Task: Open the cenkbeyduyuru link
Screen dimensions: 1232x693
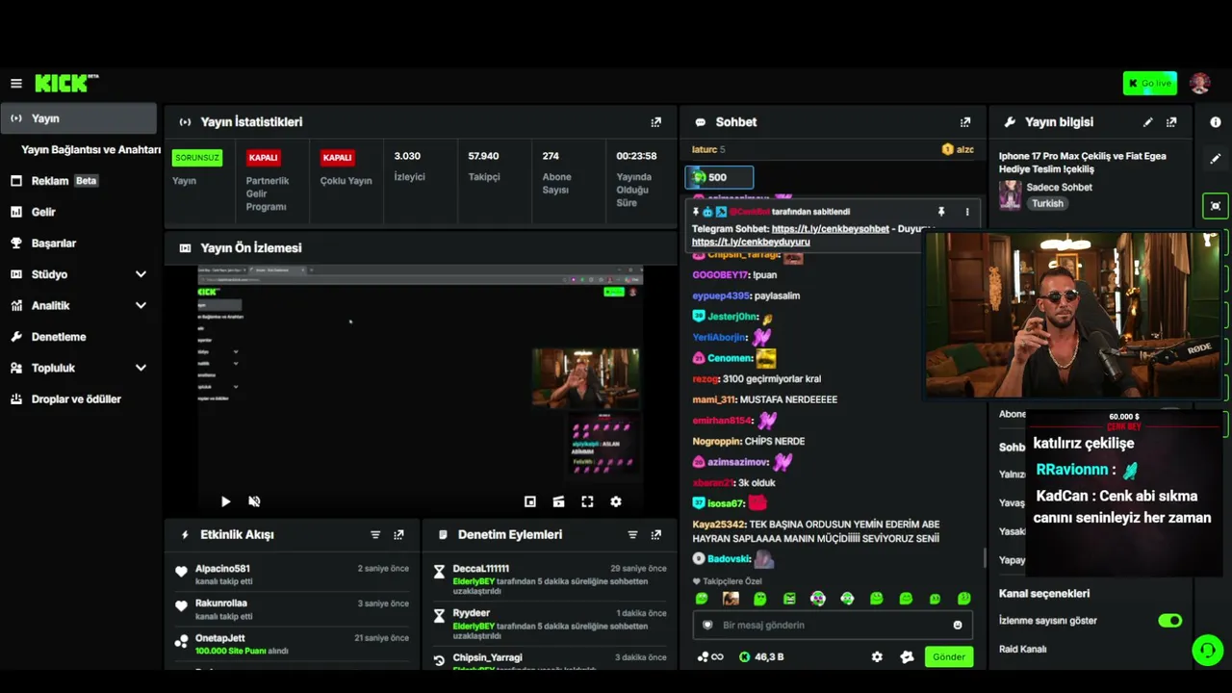Action: [751, 242]
